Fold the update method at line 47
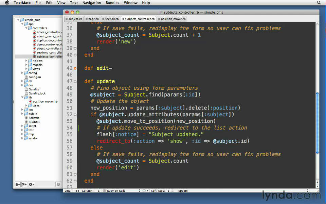The image size is (326, 204). [x=75, y=81]
